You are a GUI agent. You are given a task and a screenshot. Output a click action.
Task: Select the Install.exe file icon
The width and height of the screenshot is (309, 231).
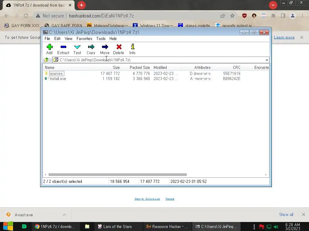point(46,79)
